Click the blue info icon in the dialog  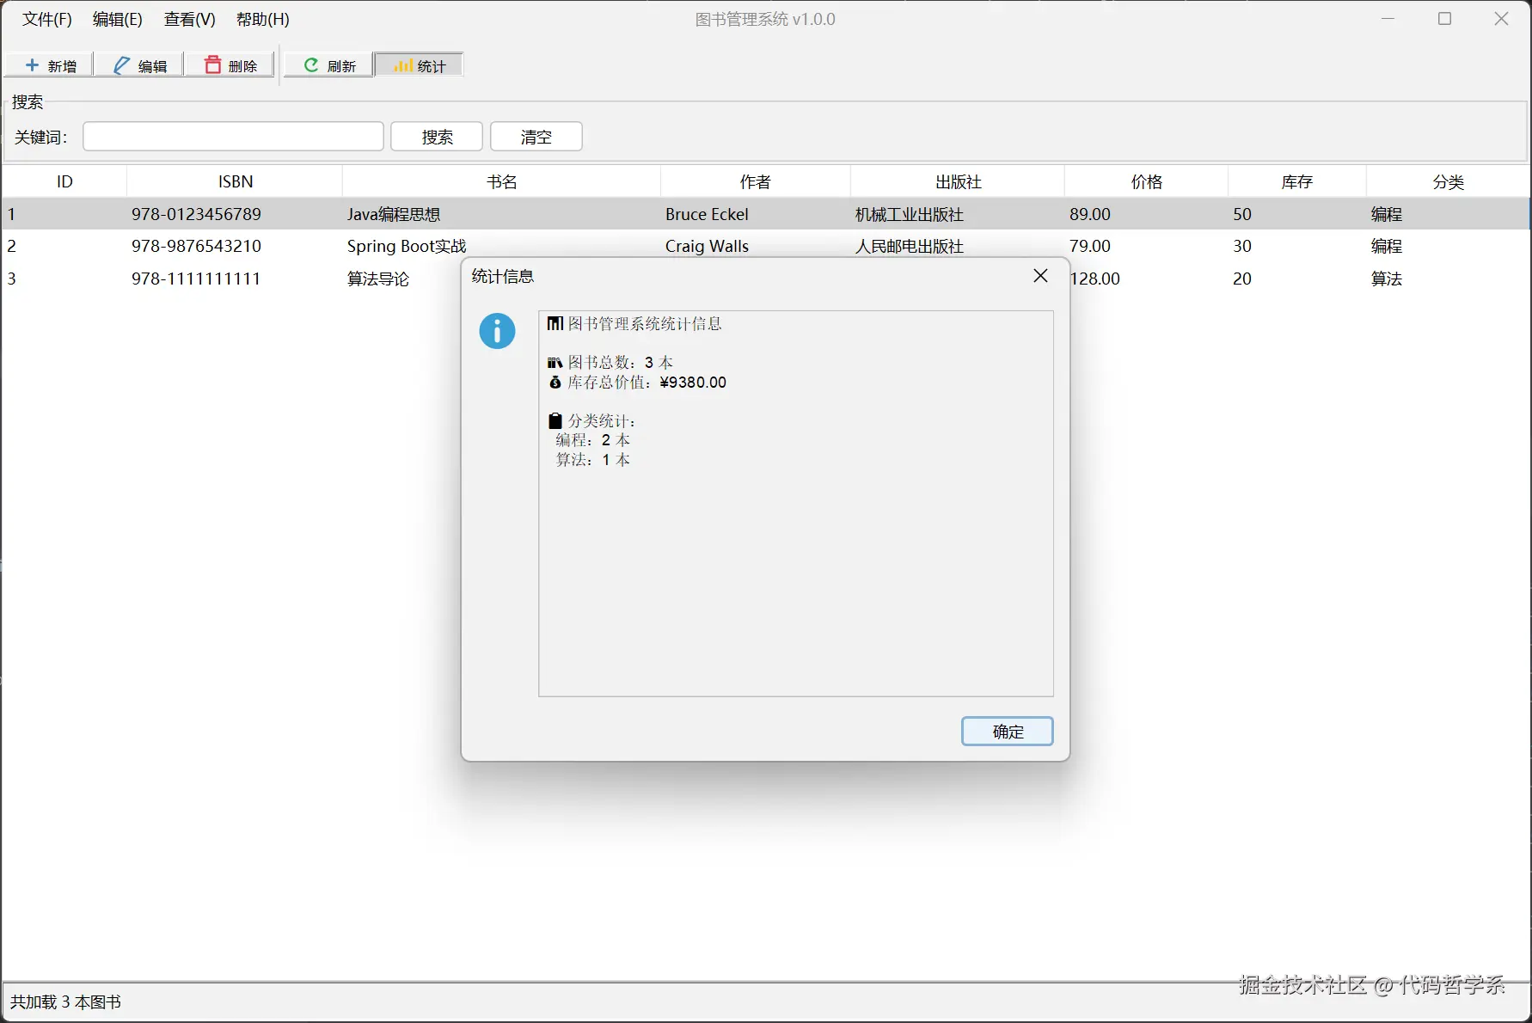496,330
